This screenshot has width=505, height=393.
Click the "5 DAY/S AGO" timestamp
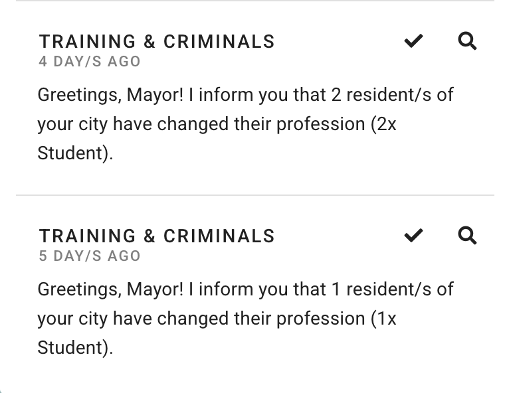[x=90, y=256]
